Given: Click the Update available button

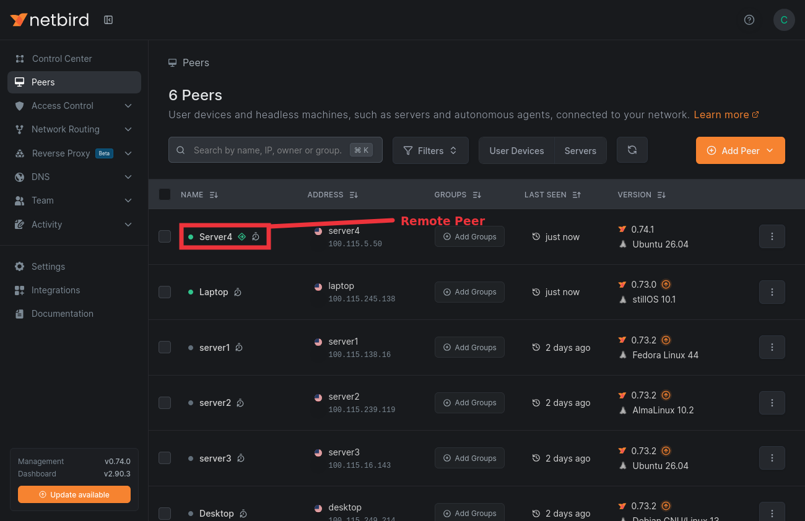Looking at the screenshot, I should coord(74,494).
